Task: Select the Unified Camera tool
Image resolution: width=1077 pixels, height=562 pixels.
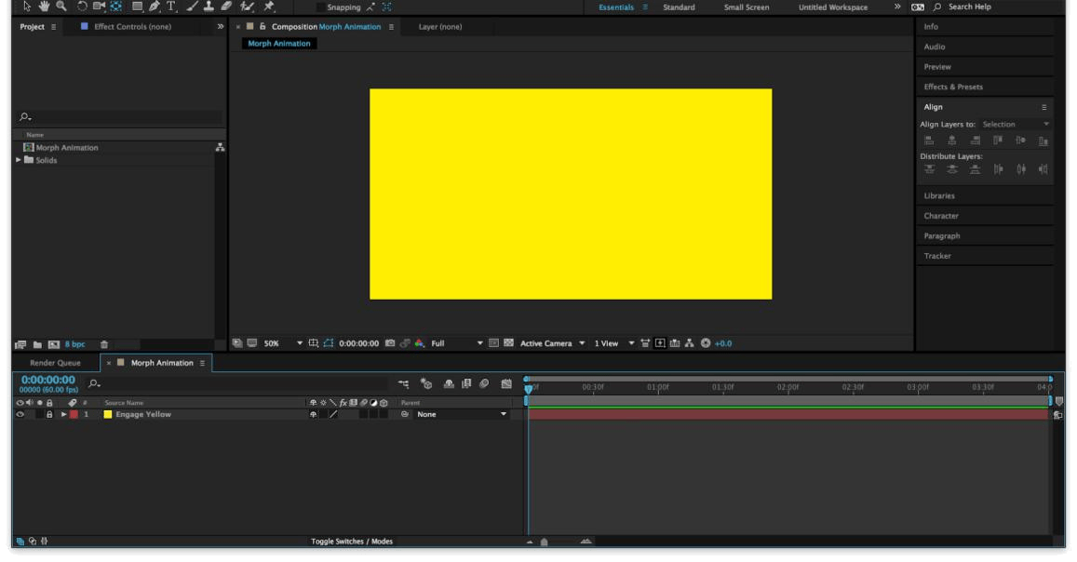Action: point(99,7)
